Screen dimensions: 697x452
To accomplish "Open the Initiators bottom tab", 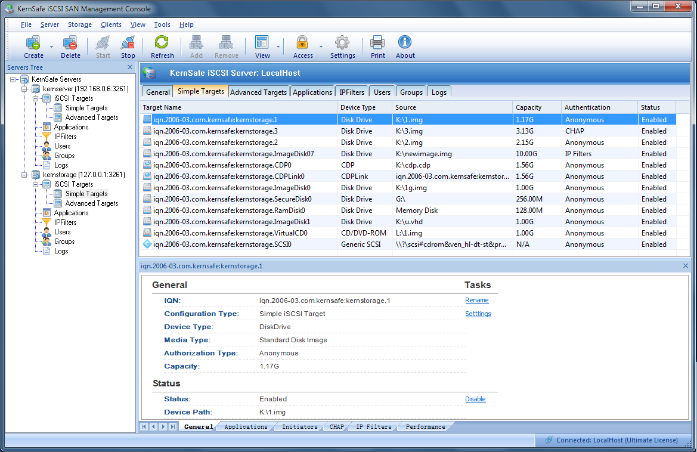I will click(x=299, y=427).
